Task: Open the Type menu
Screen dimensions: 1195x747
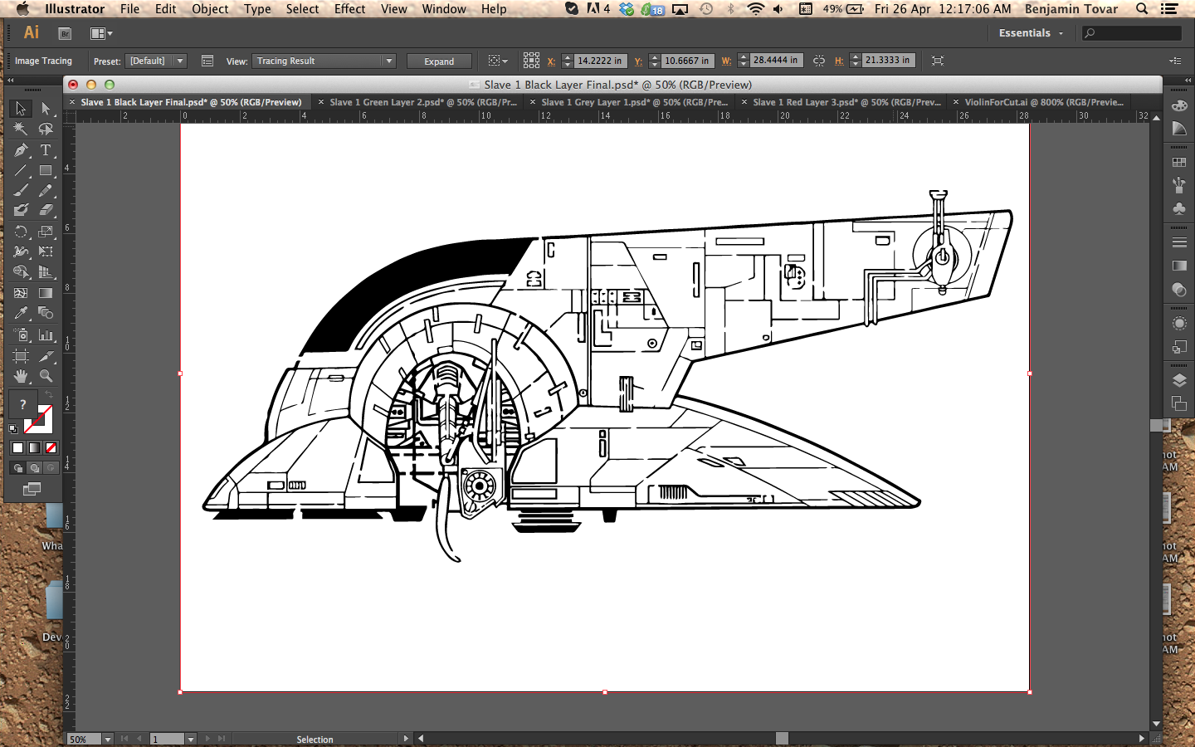Action: click(x=257, y=9)
